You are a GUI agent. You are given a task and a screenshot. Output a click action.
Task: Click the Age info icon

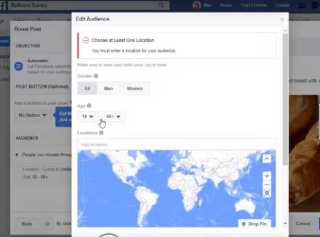click(89, 106)
